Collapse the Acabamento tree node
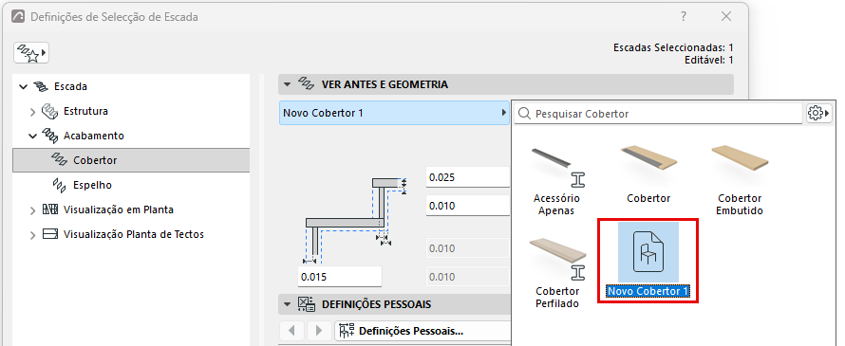The image size is (845, 346). click(x=33, y=137)
